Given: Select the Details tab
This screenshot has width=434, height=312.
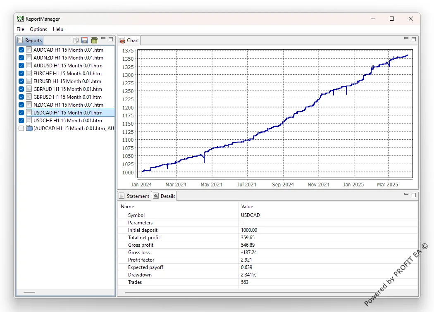Looking at the screenshot, I should [x=165, y=196].
